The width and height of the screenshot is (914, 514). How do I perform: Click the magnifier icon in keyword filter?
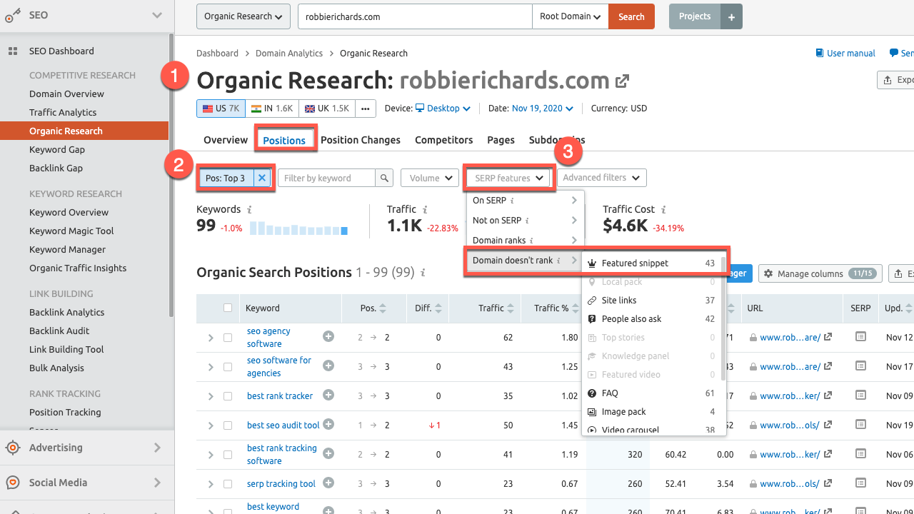pos(385,178)
